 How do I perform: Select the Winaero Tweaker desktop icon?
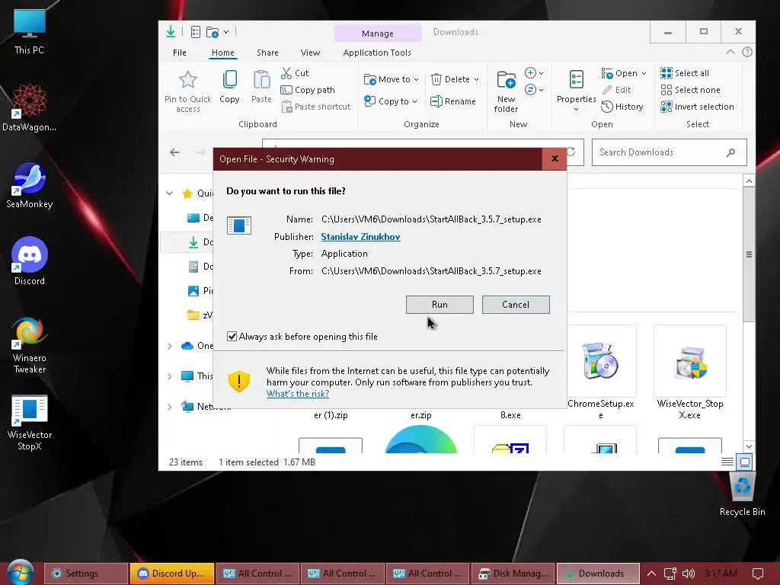[x=30, y=344]
